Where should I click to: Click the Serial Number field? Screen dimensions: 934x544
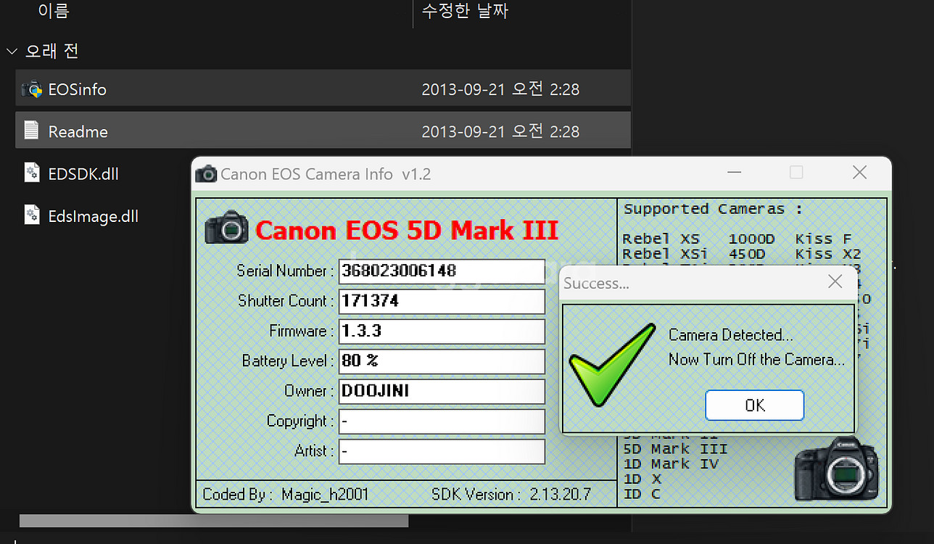tap(441, 271)
